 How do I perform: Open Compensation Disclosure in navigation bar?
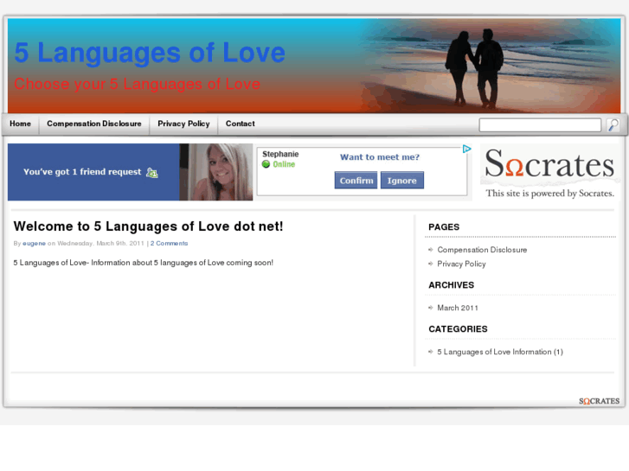pos(94,124)
